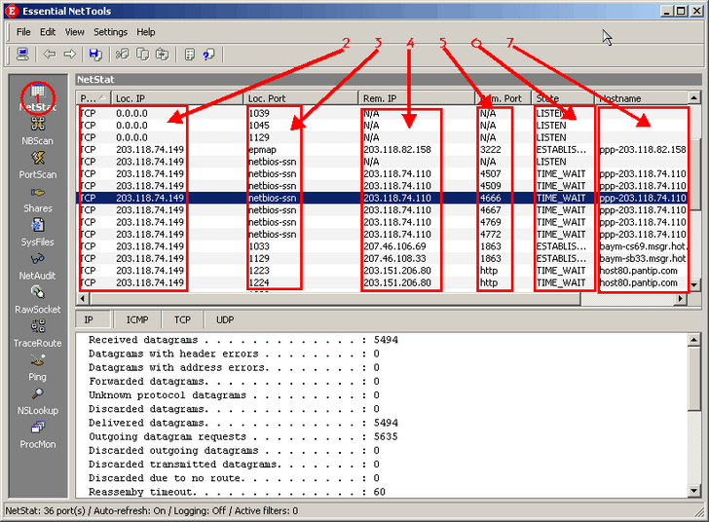Click the connection table's scroll-left arrow
This screenshot has height=522, width=709.
83,299
